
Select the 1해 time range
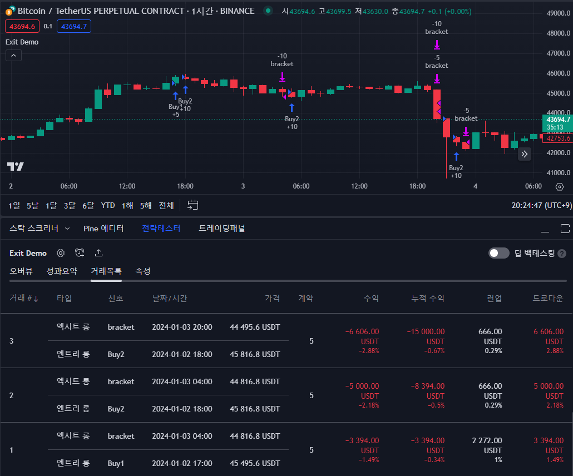coord(127,205)
